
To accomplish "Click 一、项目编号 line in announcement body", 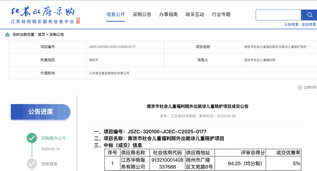I will point(150,132).
